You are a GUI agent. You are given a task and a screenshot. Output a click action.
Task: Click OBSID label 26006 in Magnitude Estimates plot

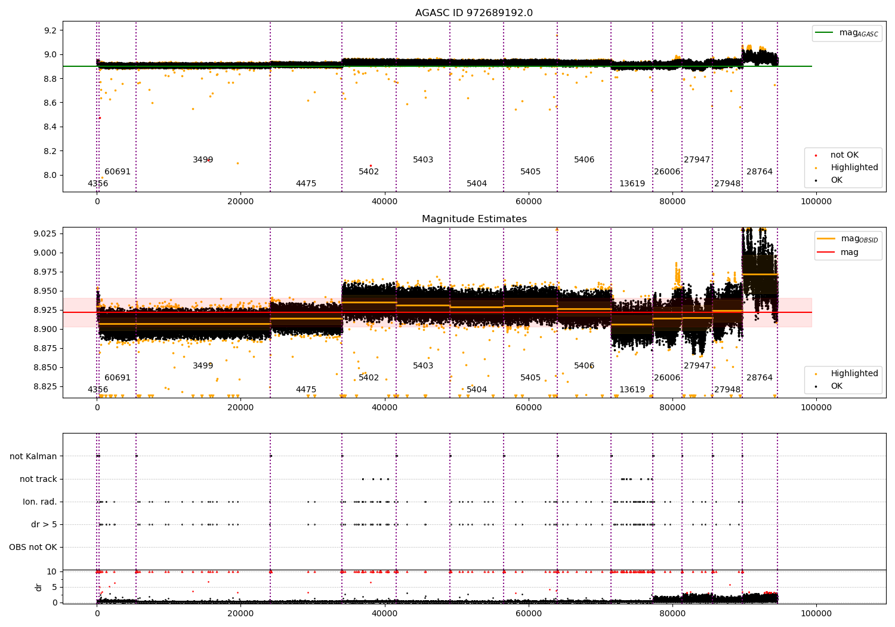point(667,378)
